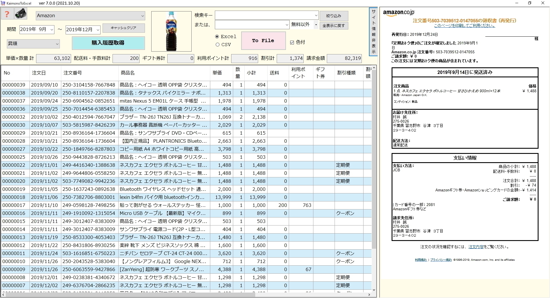The width and height of the screenshot is (550, 298).
Task: Expand the 検索キー combo box list
Action: coord(316,15)
